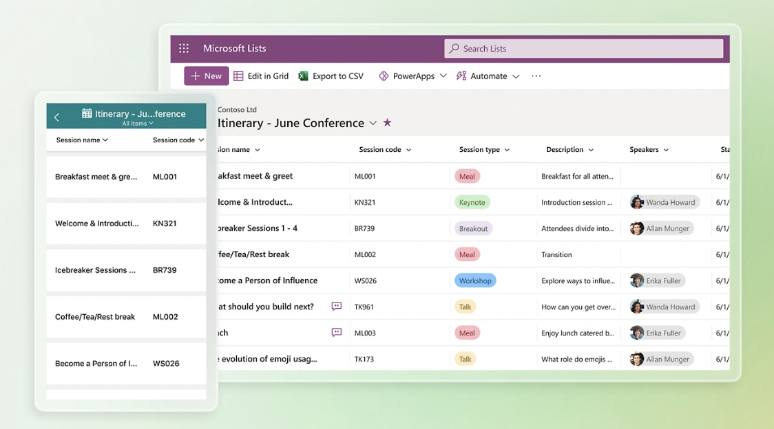Open the app launcher waffle icon

click(x=184, y=48)
